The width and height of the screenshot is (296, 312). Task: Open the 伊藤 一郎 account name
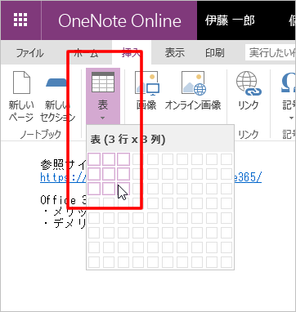coord(230,20)
